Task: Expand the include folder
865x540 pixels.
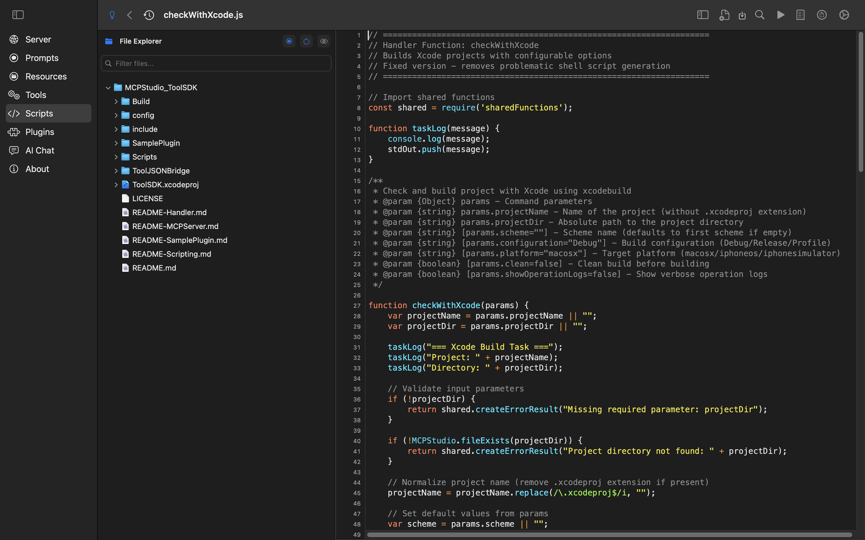Action: tap(116, 129)
